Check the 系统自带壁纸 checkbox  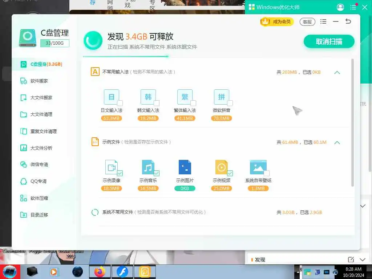267,173
